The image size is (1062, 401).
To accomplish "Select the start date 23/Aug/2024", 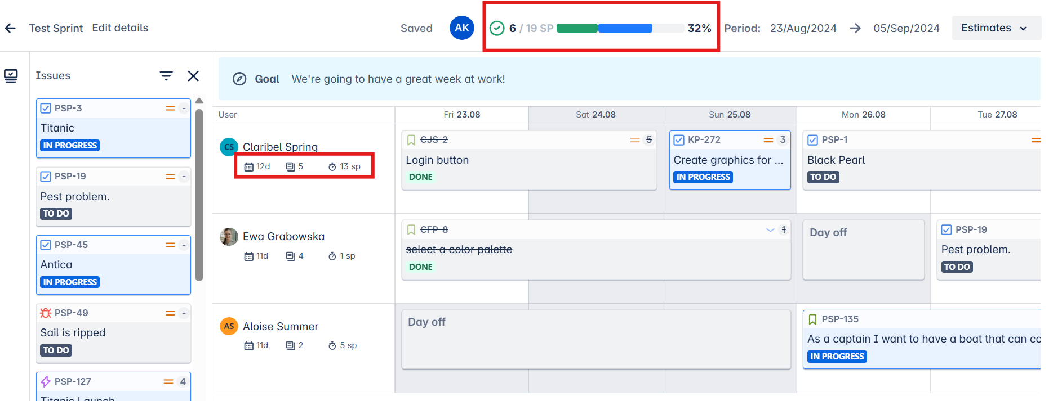I will (803, 28).
